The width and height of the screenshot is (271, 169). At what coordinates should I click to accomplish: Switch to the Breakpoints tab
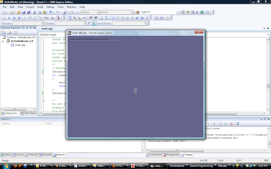pos(171,155)
